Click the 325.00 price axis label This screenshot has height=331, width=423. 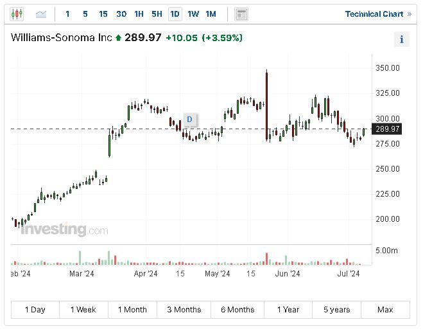[388, 93]
